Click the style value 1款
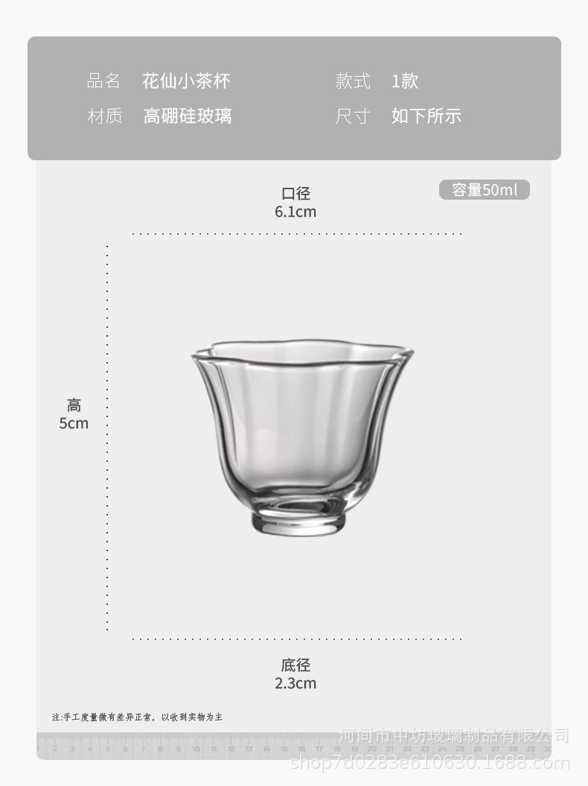The height and width of the screenshot is (786, 588). 405,80
